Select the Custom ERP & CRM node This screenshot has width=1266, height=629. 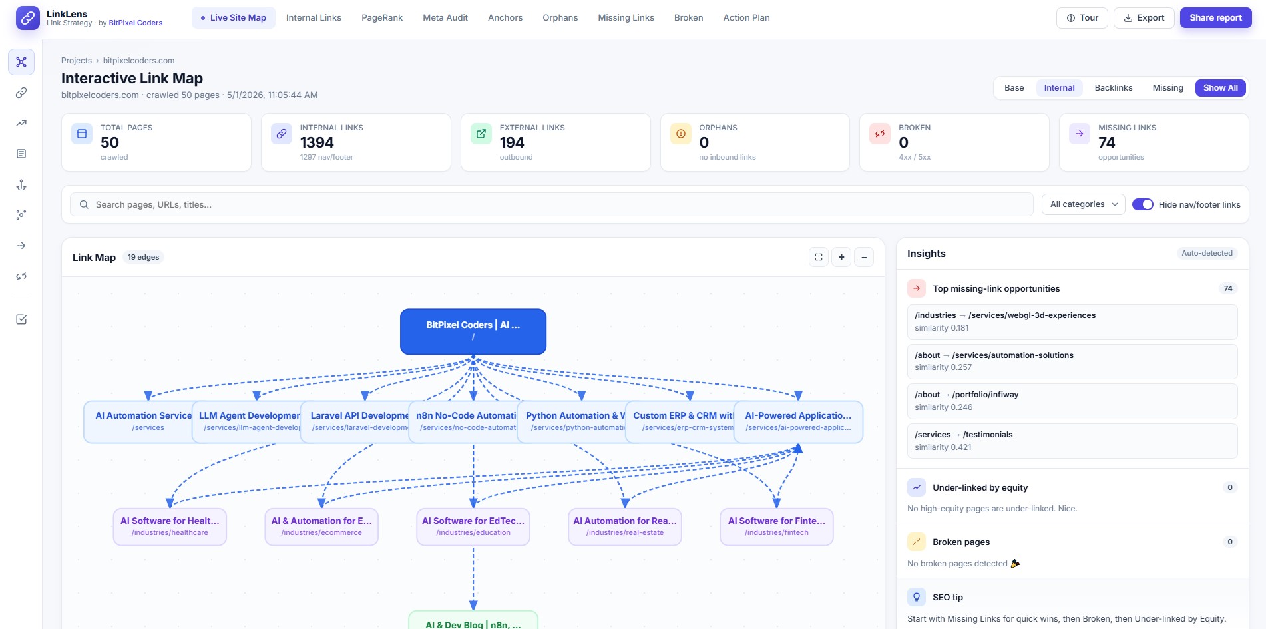pos(680,422)
